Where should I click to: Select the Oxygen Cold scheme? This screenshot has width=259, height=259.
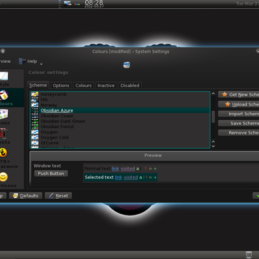120,137
